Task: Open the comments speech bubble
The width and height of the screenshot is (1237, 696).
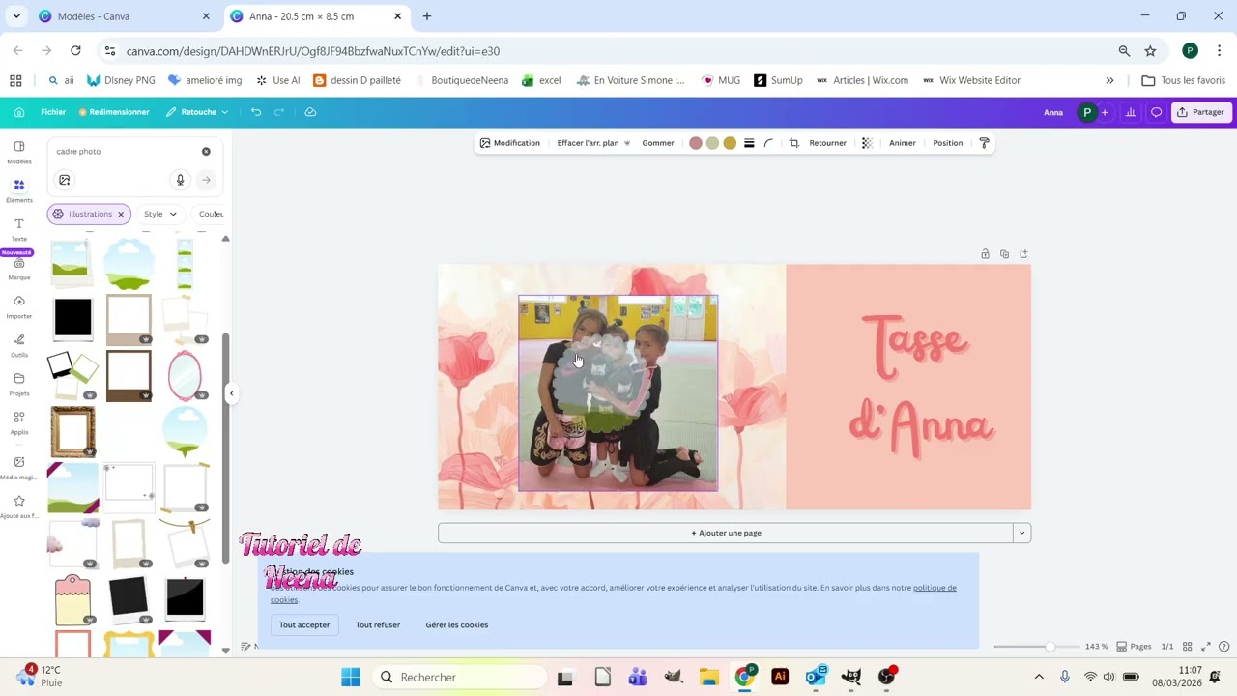Action: 1156,112
